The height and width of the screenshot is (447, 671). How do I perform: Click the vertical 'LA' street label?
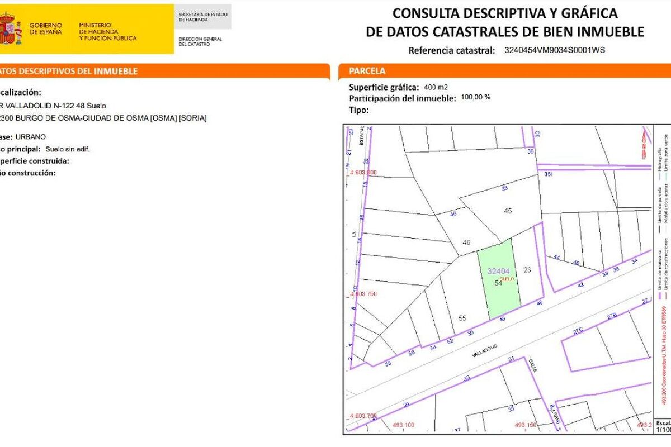click(x=354, y=235)
